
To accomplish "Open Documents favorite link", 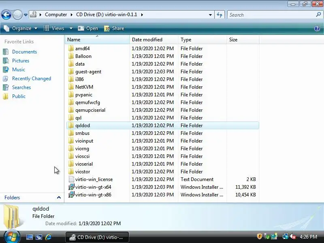I will 24,52.
